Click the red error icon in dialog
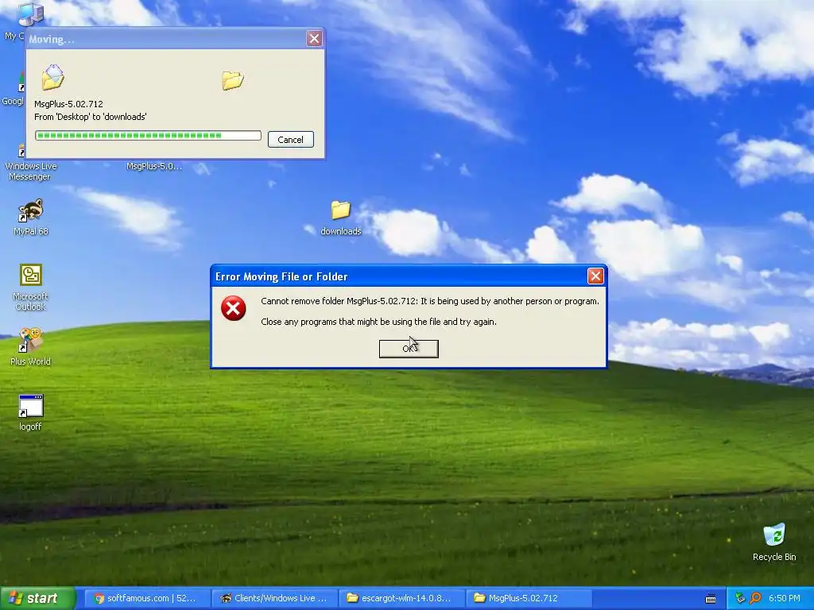This screenshot has height=610, width=814. click(234, 308)
